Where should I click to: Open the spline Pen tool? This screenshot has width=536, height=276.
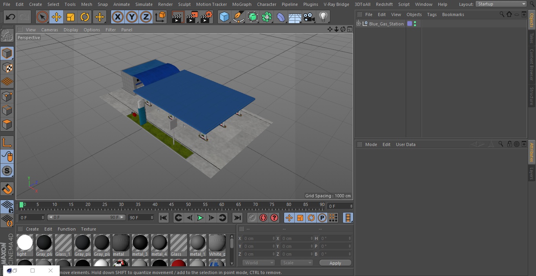point(239,17)
